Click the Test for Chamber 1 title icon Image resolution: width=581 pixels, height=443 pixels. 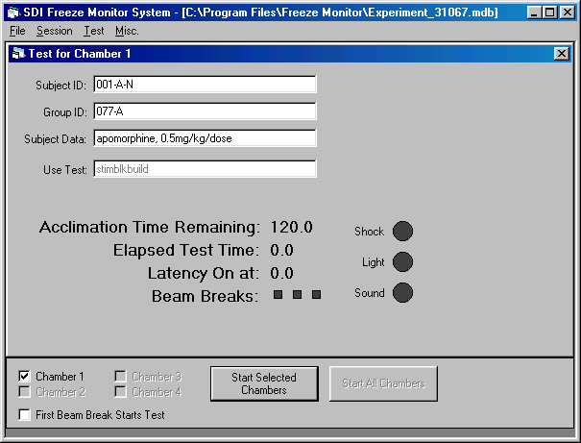point(17,54)
